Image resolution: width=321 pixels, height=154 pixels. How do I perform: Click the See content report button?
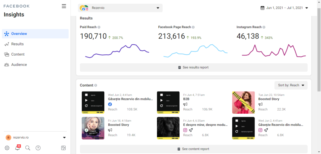[193, 149]
